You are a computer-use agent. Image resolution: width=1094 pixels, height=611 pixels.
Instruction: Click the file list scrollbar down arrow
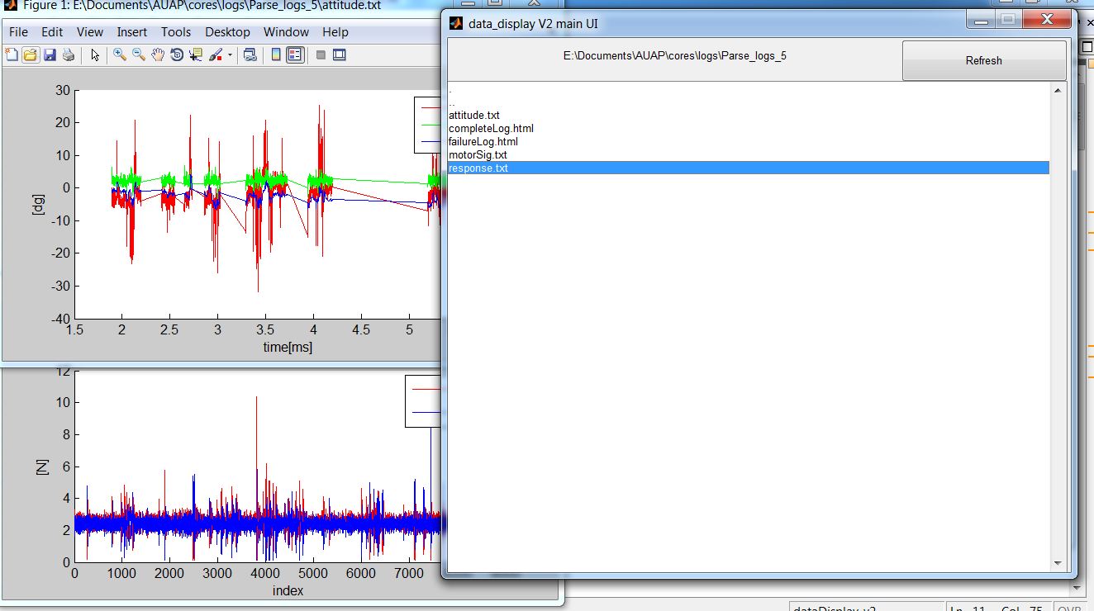(x=1057, y=563)
